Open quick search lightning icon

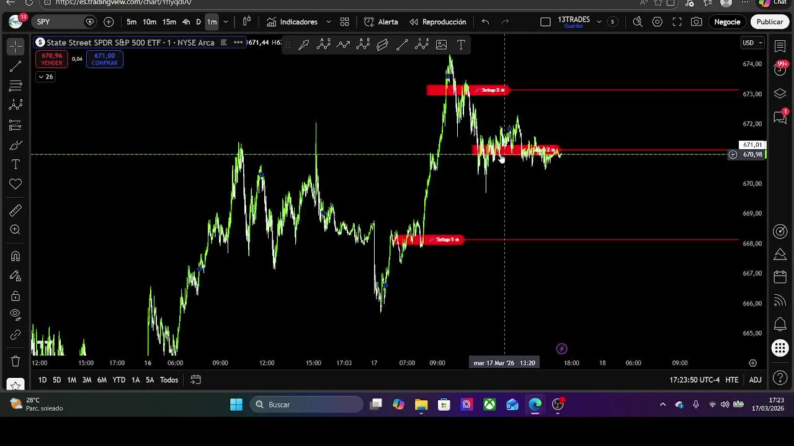coord(637,22)
